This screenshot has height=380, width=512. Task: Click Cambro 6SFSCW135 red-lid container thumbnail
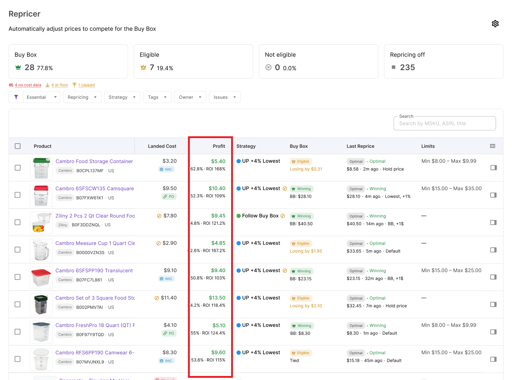pos(41,195)
